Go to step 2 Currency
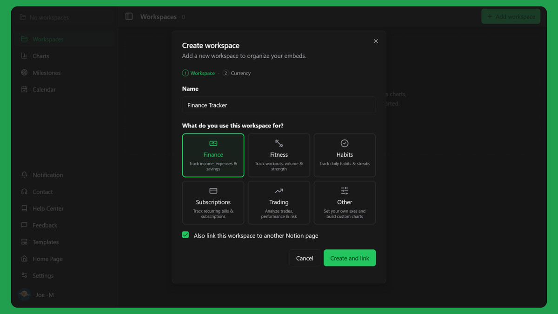Screen dimensions: 558x314 point(237,73)
